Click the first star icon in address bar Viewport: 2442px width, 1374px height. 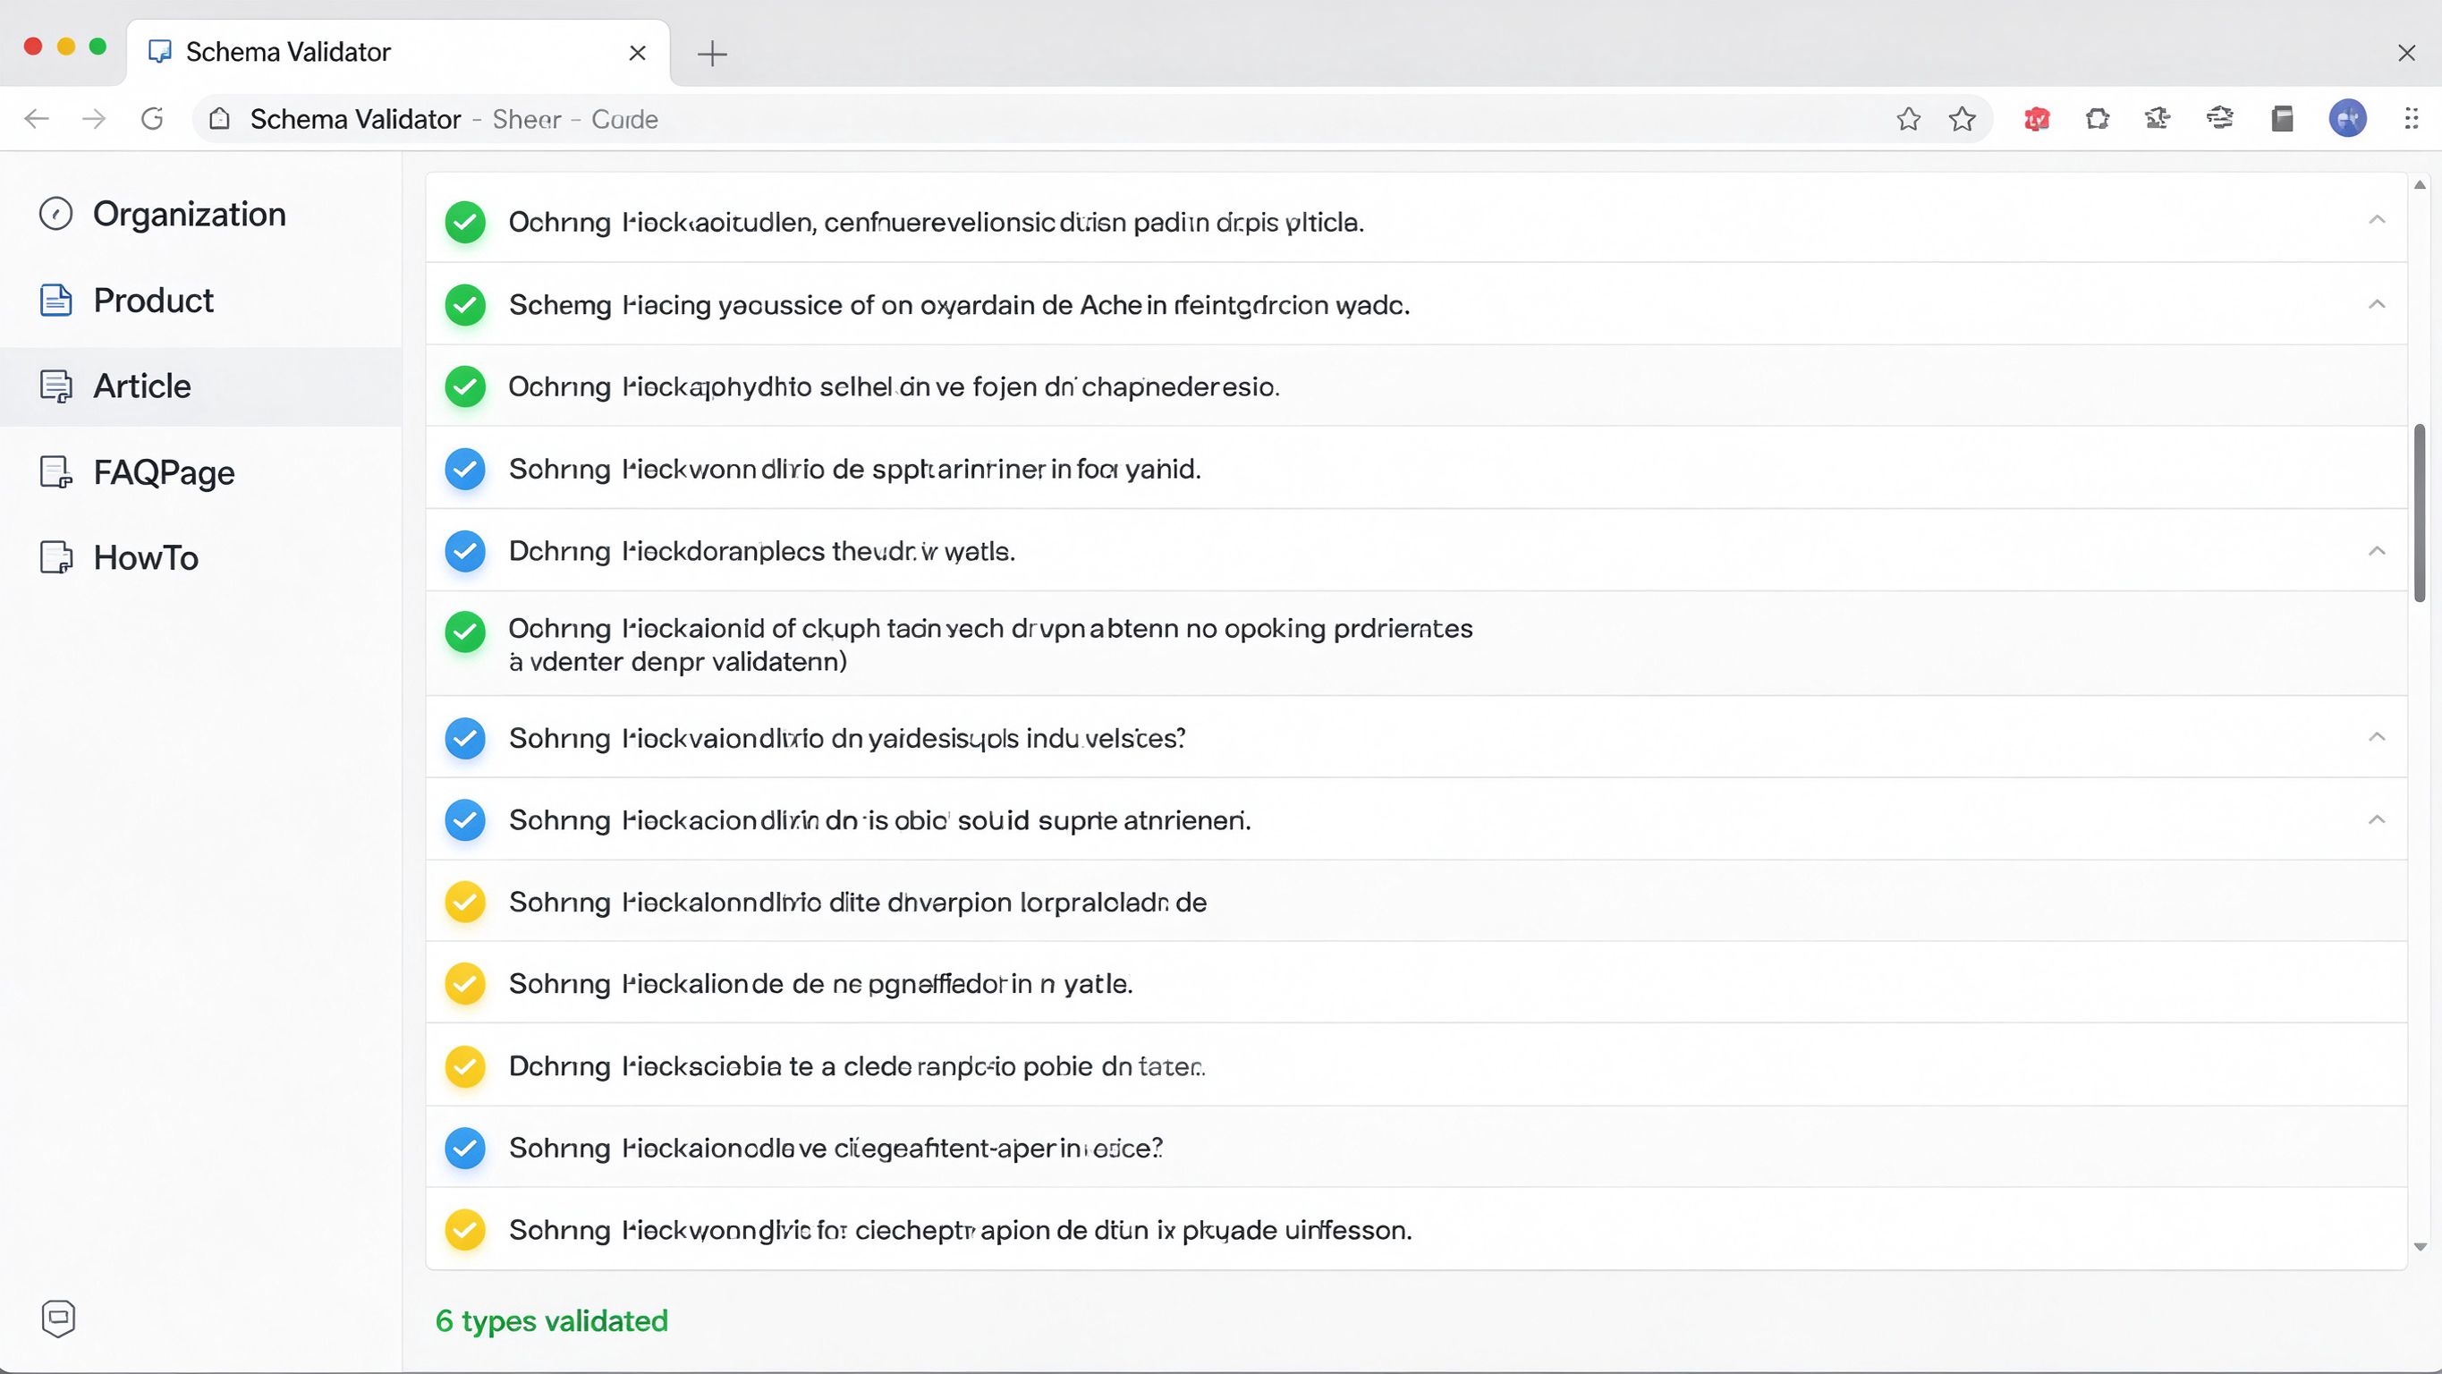tap(1908, 119)
